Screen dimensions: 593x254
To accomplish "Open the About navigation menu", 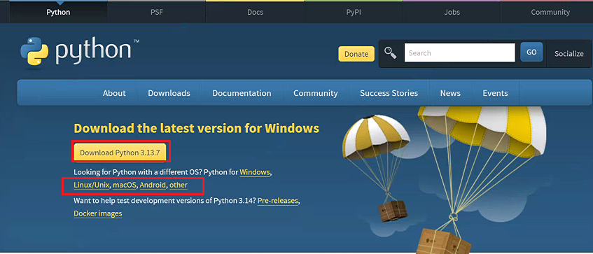I will point(114,93).
